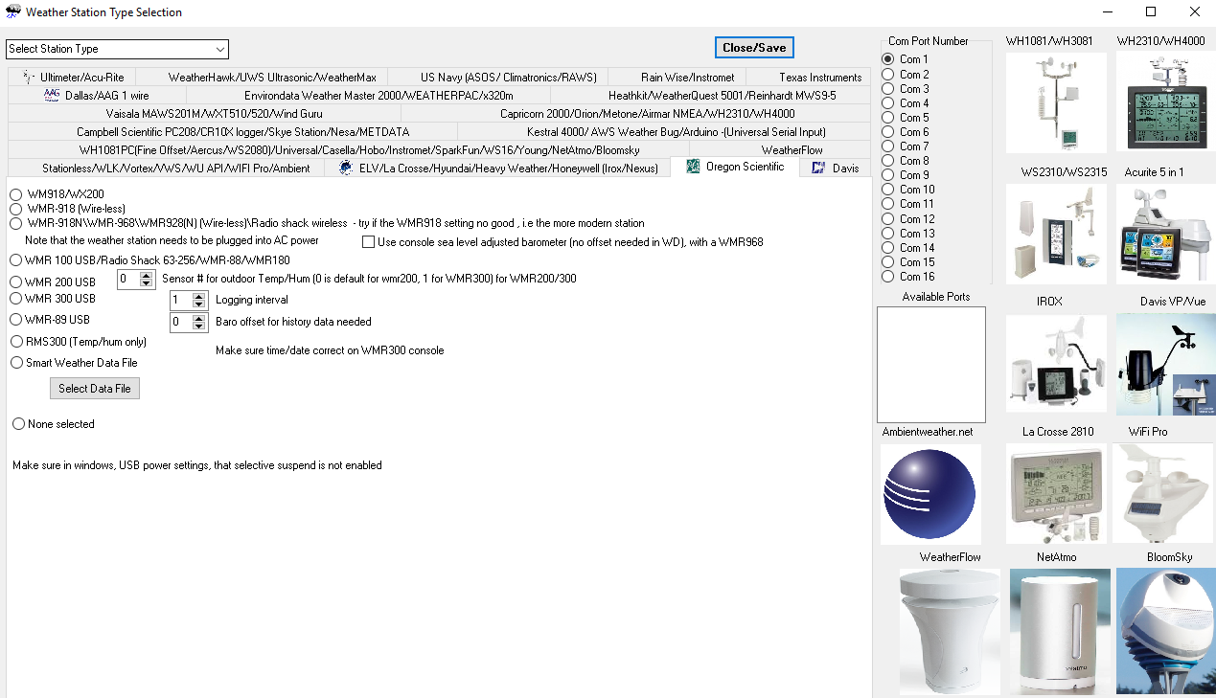Increase the Logging interval spinner value
Viewport: 1216px width, 698px height.
(x=199, y=296)
